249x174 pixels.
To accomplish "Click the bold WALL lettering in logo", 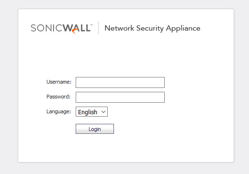I will tap(76, 28).
